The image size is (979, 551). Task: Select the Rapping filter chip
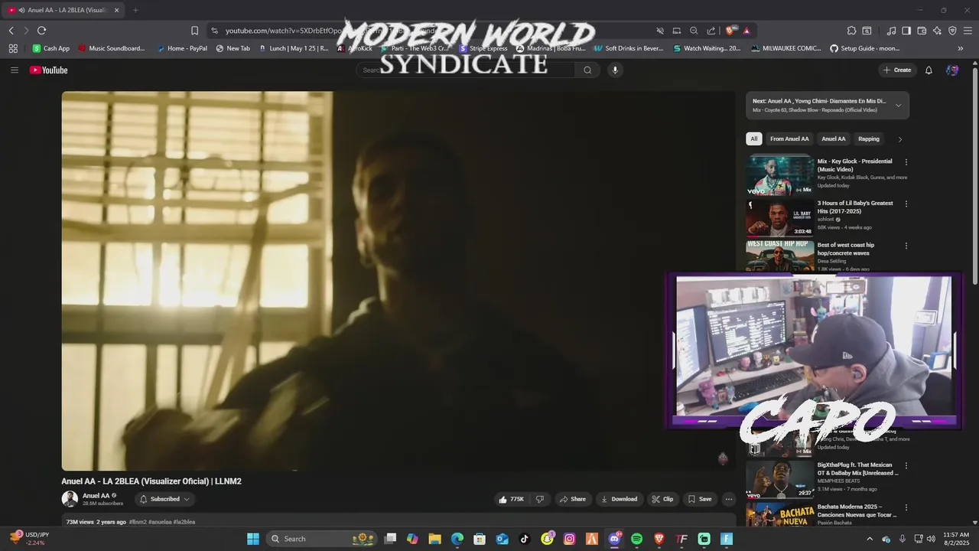point(868,139)
